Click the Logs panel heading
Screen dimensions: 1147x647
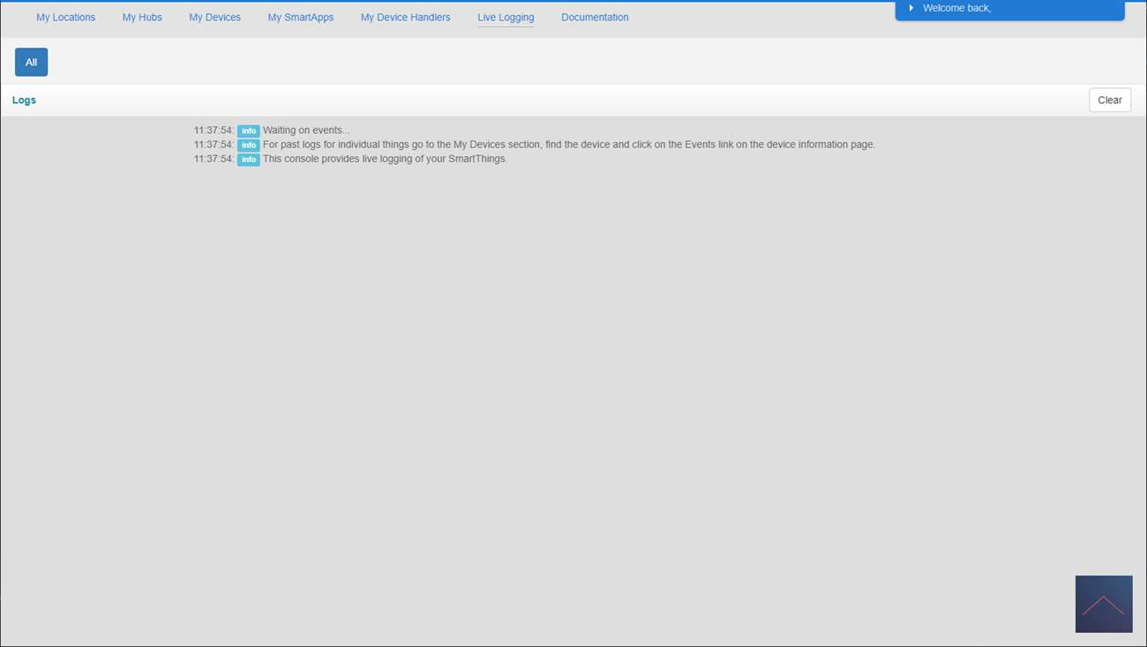(24, 100)
